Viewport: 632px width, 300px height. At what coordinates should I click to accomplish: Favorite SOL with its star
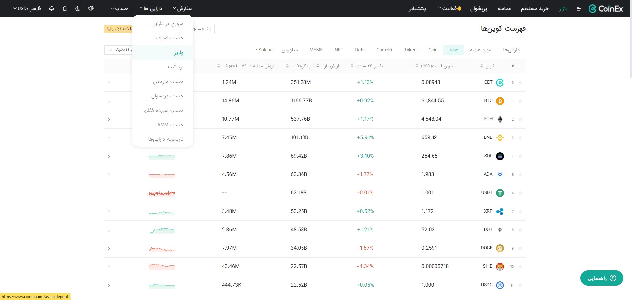[x=520, y=156]
